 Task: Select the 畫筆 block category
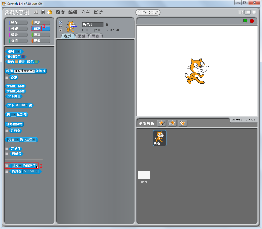18,41
